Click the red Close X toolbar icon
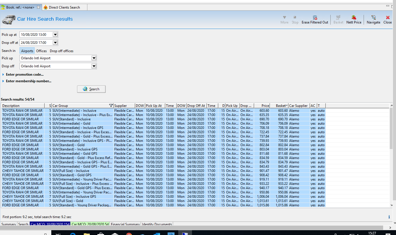The image size is (396, 235). click(388, 17)
